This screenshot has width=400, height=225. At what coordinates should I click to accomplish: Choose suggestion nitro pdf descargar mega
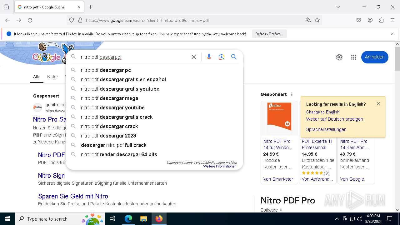coord(154,98)
